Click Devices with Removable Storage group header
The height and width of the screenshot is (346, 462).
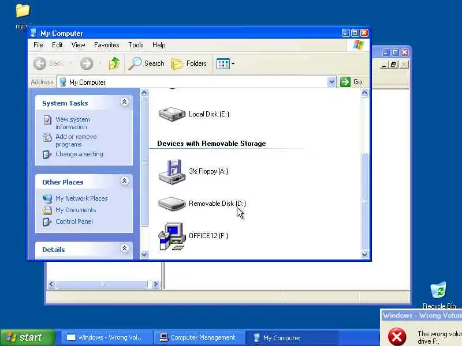(211, 144)
